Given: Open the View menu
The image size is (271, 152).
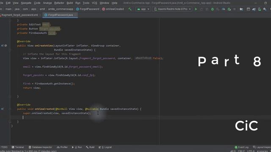Looking at the screenshot, I should click(x=15, y=3).
